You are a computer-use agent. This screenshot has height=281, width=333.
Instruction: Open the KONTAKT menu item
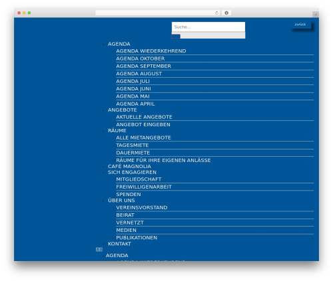point(119,244)
